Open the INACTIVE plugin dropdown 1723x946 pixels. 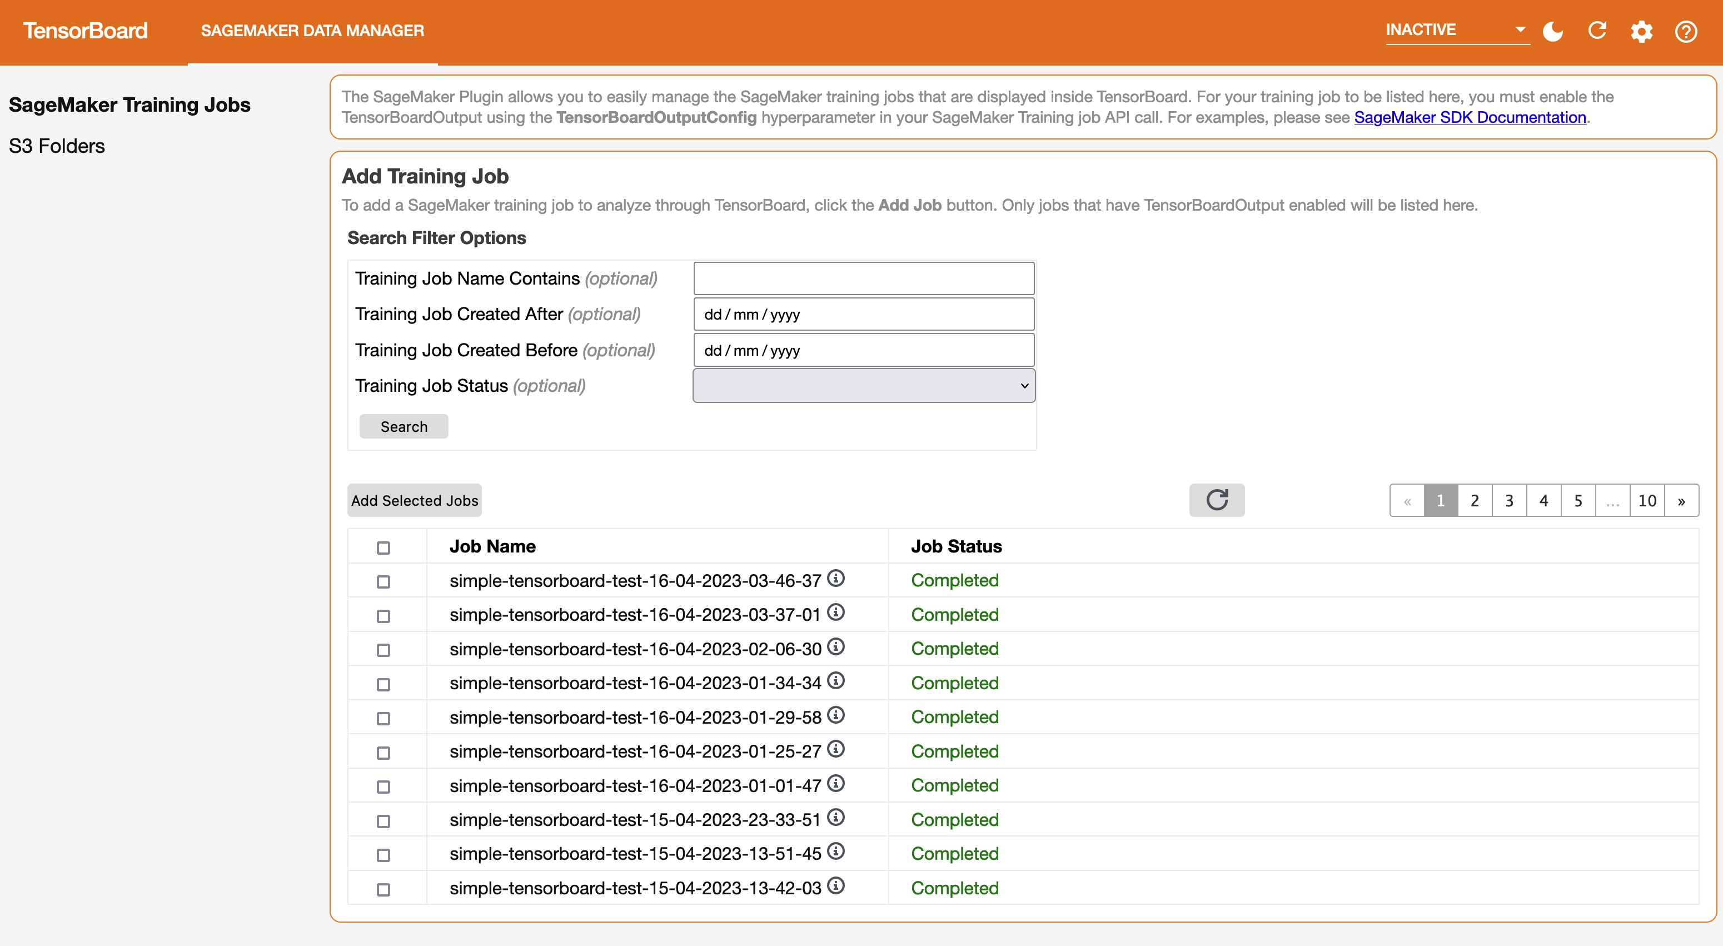1457,30
